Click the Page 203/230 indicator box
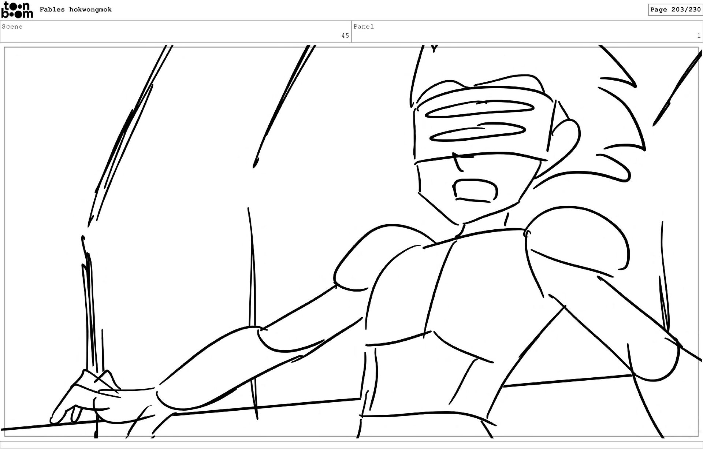 pyautogui.click(x=675, y=10)
